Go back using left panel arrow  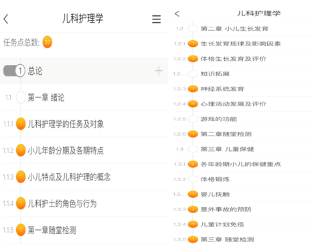[x=6, y=19]
